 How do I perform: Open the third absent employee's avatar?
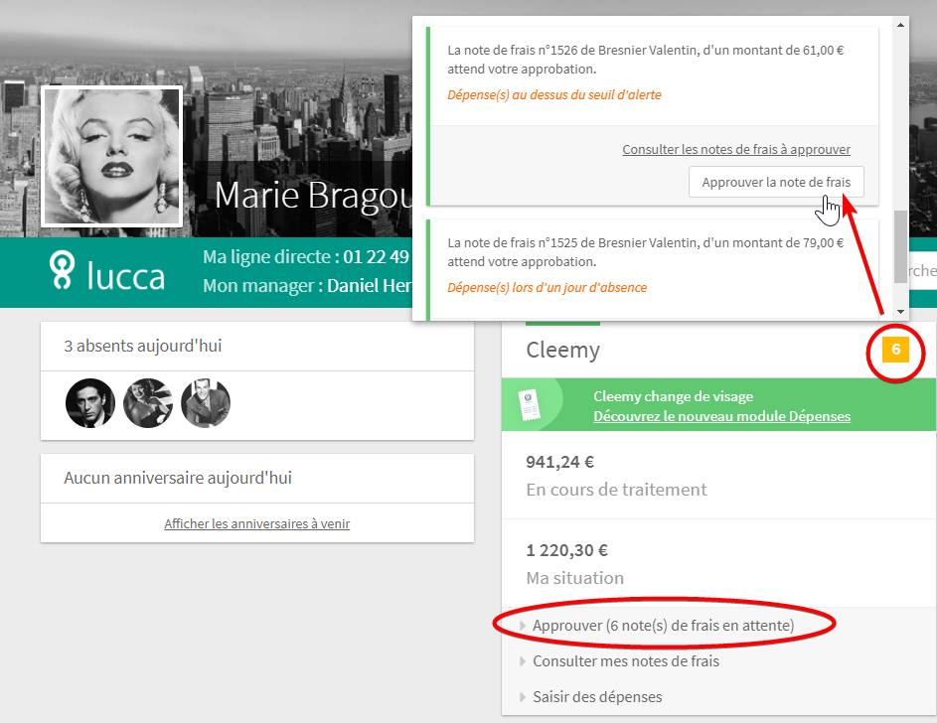click(x=205, y=403)
